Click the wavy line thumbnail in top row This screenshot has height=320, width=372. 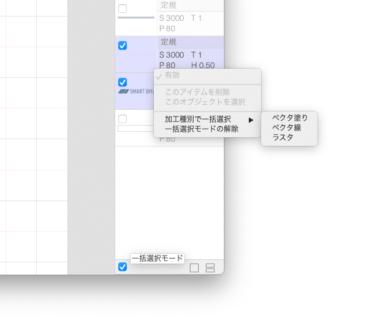coord(136,18)
